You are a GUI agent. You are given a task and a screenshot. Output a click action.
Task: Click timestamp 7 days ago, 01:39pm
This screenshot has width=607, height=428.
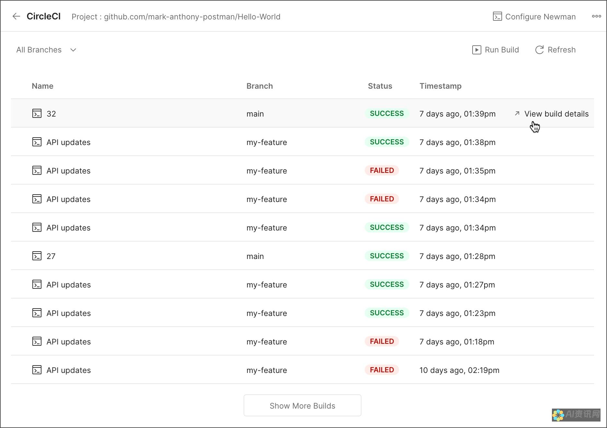click(x=457, y=114)
